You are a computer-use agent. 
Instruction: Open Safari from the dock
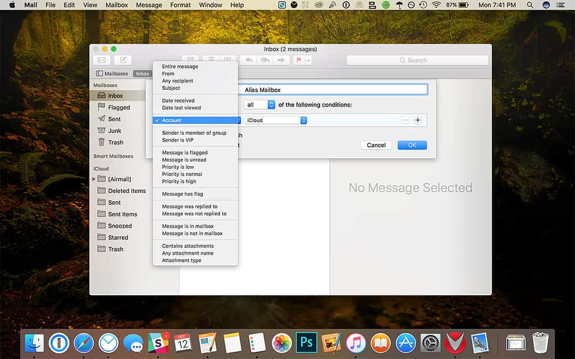[x=84, y=342]
